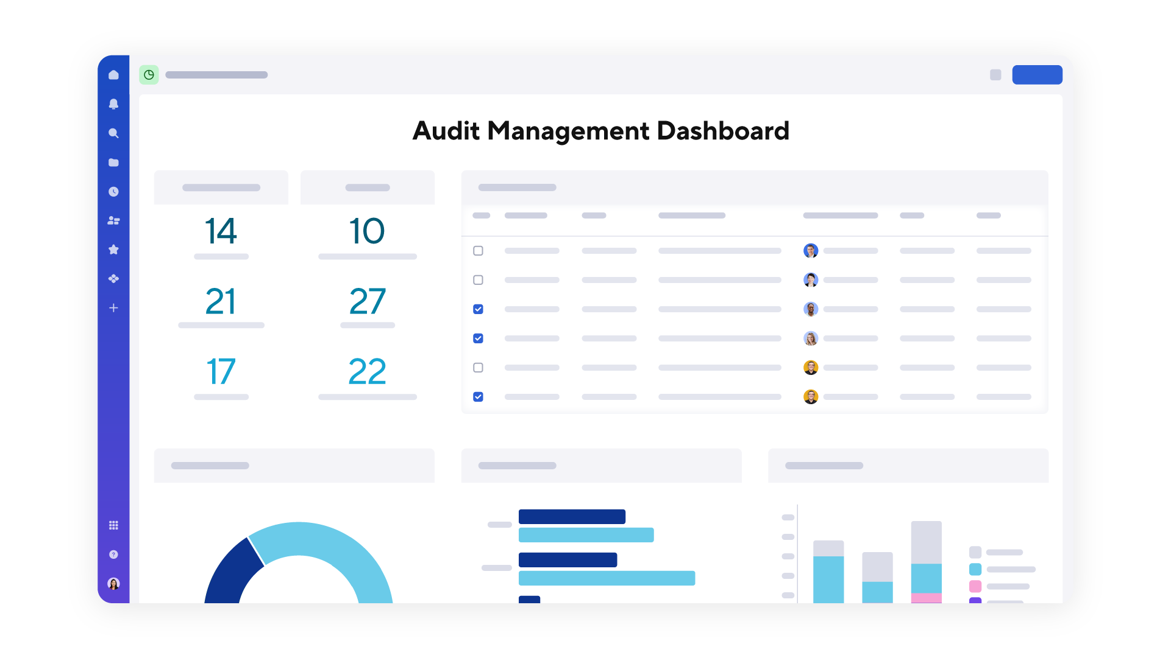The height and width of the screenshot is (658, 1171).
Task: Select the search magnifier in the sidebar
Action: pos(113,133)
